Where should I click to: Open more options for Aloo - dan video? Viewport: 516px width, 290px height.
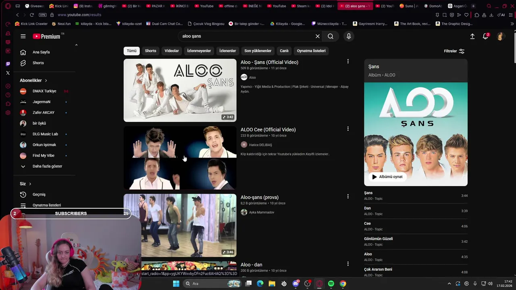coord(348,264)
